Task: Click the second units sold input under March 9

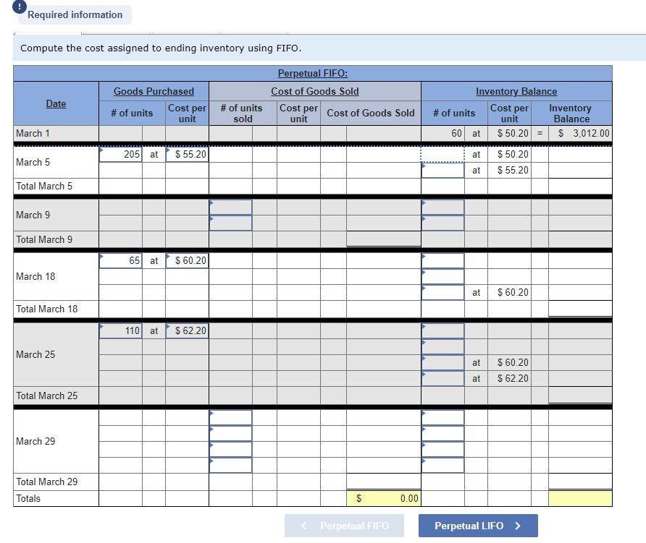Action: tap(230, 224)
